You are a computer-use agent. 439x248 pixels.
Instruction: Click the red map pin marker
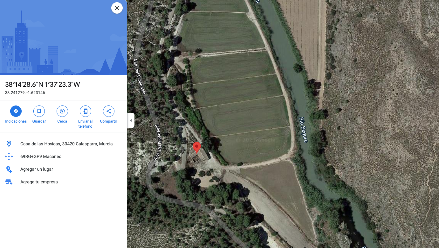[x=197, y=148]
